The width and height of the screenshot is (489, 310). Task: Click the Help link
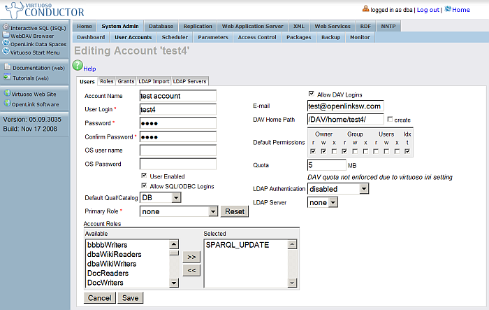click(x=89, y=69)
